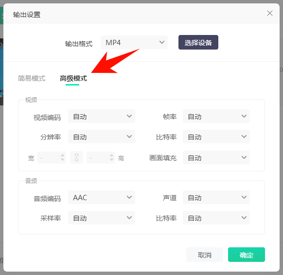Open the 画面填充 dropdown
The width and height of the screenshot is (283, 275).
click(216, 157)
